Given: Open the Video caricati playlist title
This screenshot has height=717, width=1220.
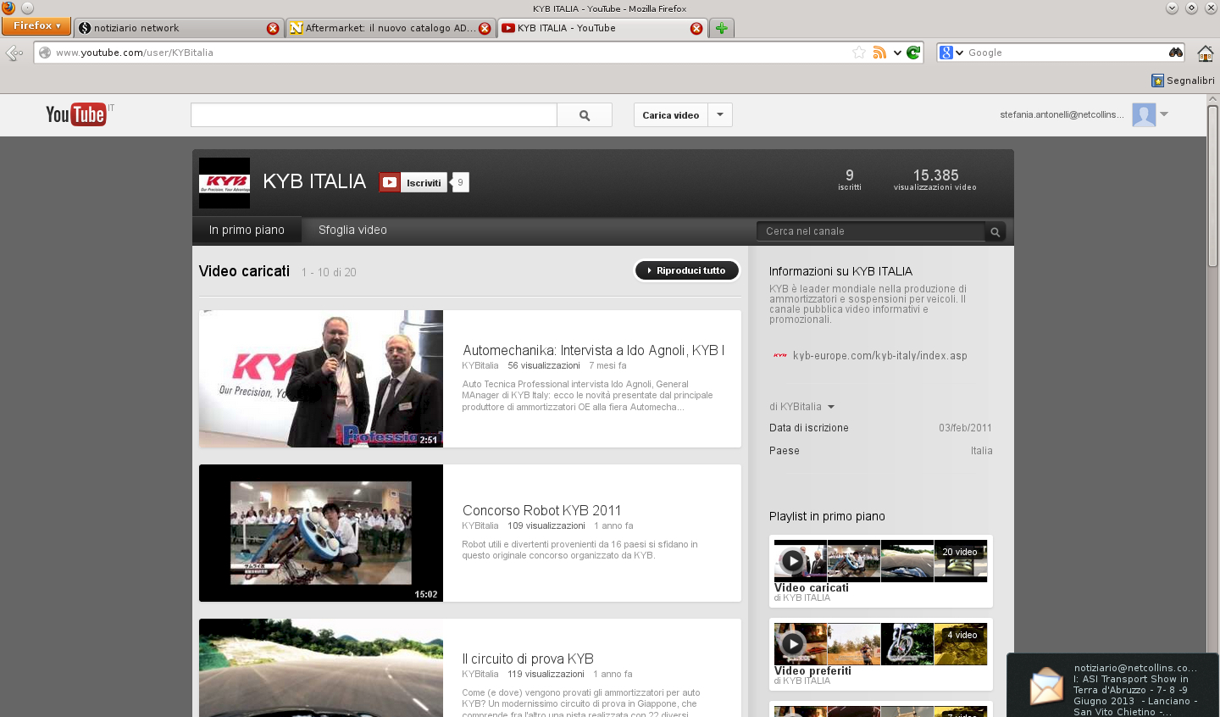Looking at the screenshot, I should [x=812, y=587].
